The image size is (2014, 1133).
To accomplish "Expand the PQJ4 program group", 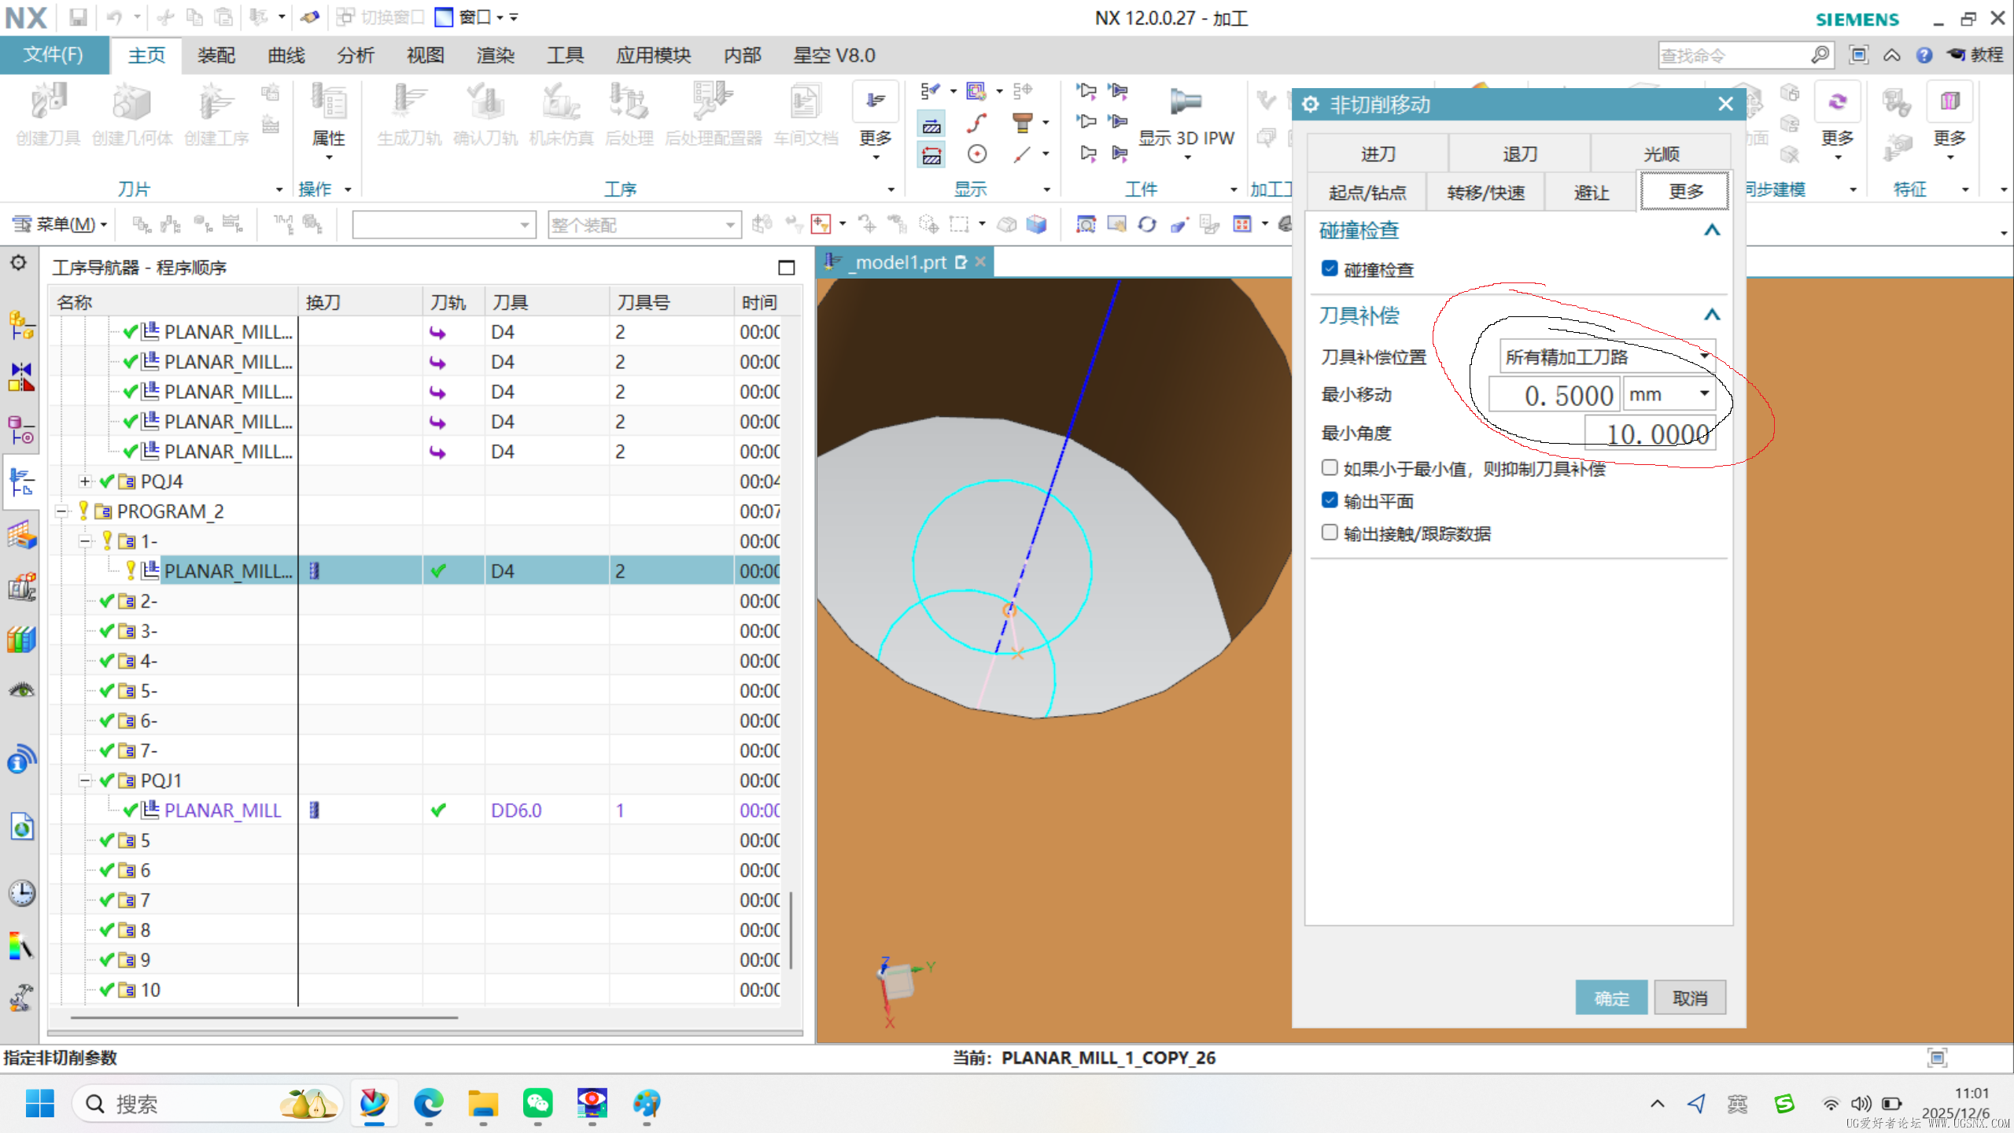I will pyautogui.click(x=85, y=481).
